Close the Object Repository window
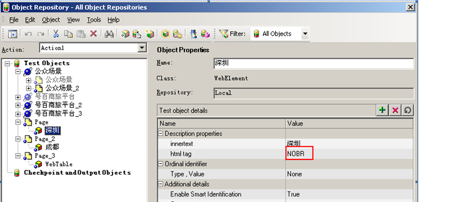 click(x=410, y=8)
